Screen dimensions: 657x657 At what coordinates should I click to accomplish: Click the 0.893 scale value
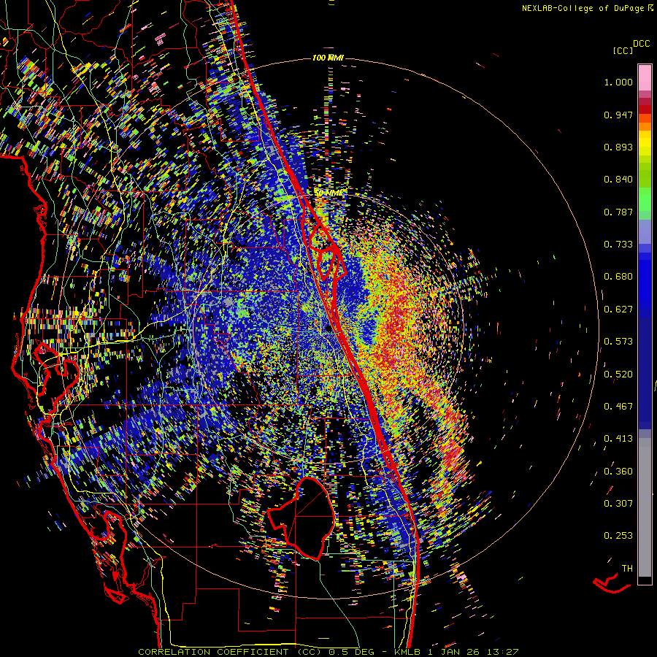(x=618, y=147)
